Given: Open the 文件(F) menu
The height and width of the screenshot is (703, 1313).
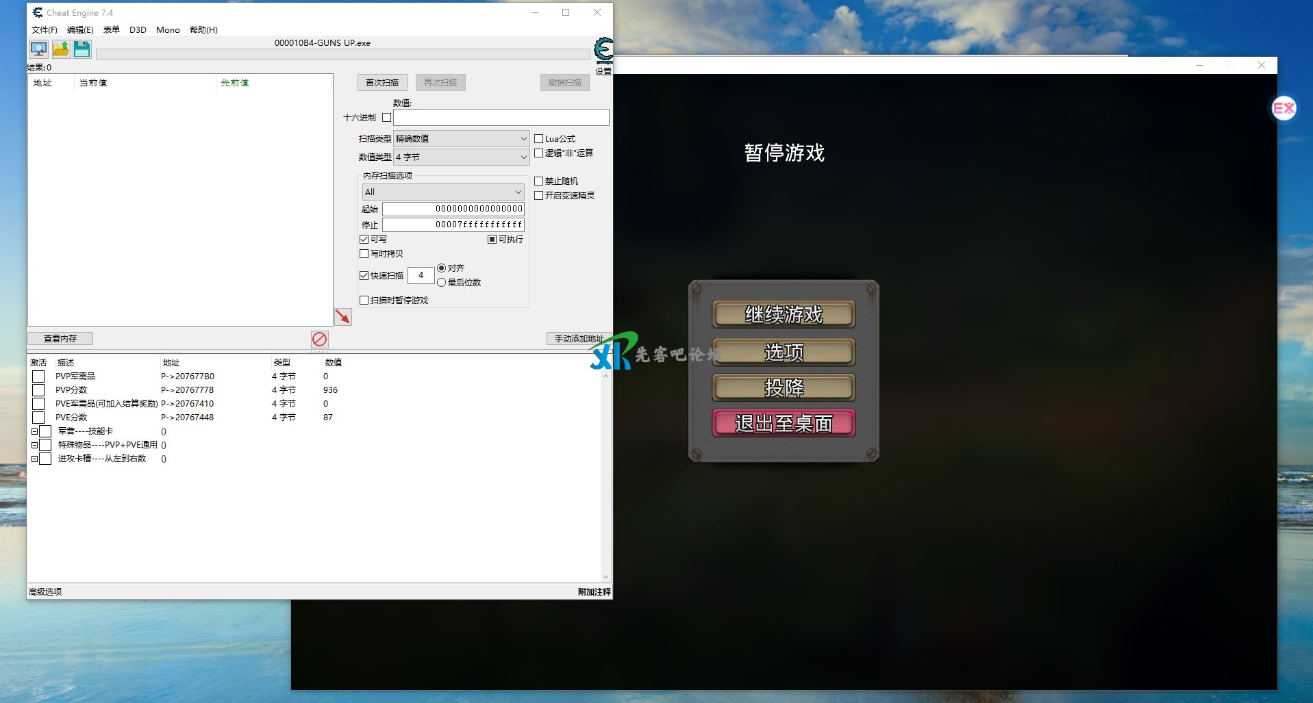Looking at the screenshot, I should (44, 30).
